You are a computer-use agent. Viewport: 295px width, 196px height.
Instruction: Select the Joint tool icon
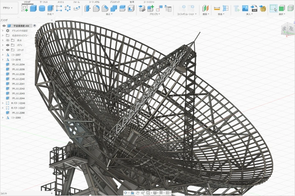[159, 9]
